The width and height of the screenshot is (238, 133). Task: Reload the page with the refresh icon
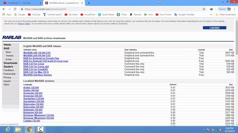15,9
